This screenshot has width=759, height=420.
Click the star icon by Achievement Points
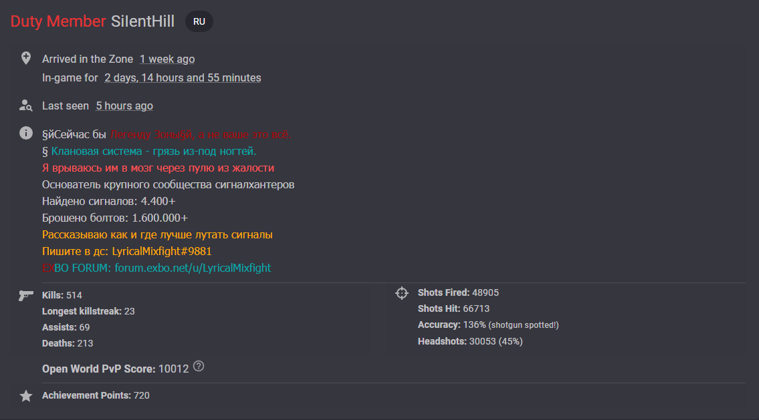tap(26, 396)
